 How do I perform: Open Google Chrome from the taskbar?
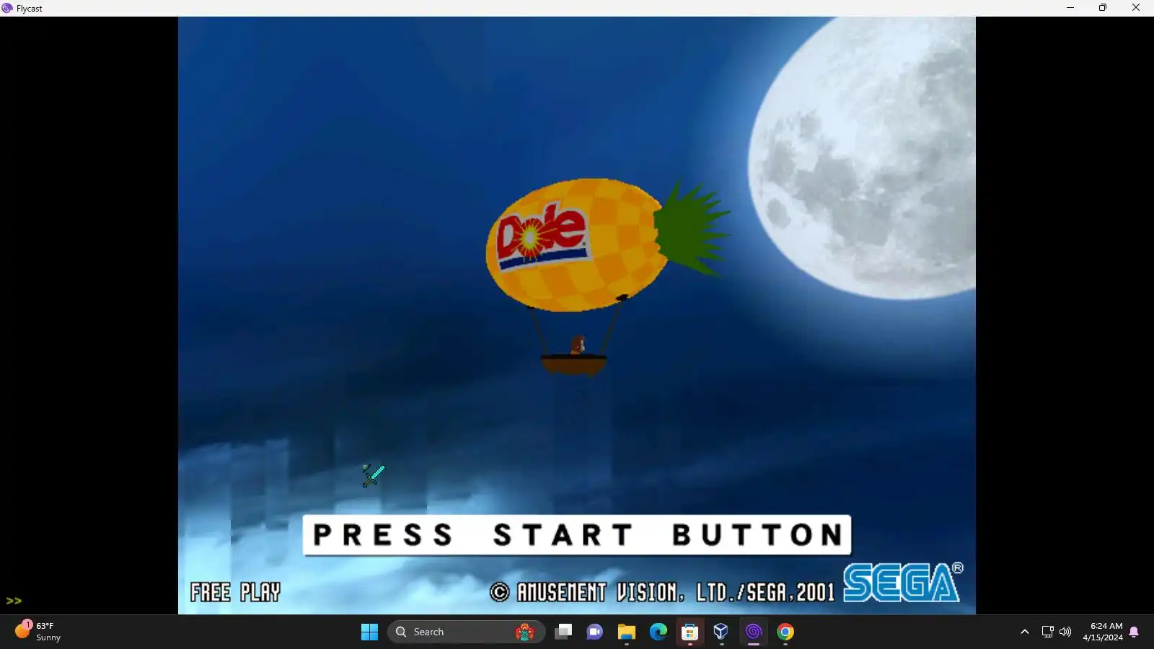click(785, 632)
